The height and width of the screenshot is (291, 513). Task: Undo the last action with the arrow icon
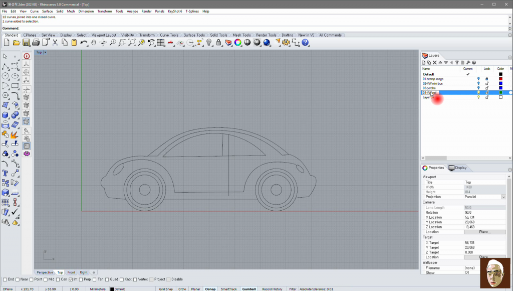pyautogui.click(x=84, y=43)
